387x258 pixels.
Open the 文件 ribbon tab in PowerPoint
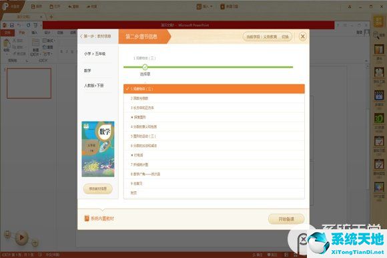(x=7, y=33)
